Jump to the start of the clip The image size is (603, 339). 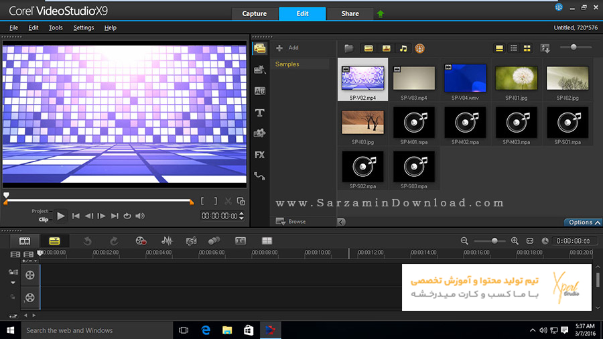[76, 216]
